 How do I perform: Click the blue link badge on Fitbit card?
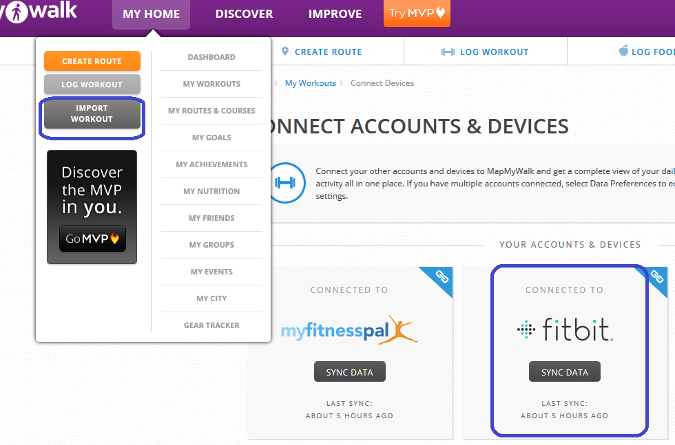[656, 278]
